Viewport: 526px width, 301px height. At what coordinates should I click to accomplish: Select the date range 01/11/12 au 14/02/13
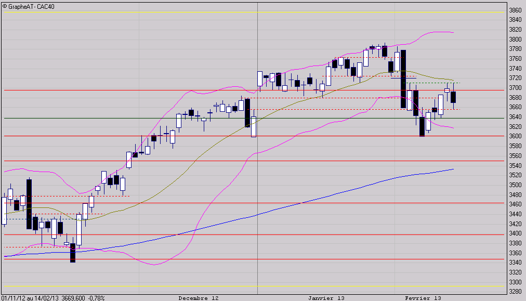click(x=30, y=298)
